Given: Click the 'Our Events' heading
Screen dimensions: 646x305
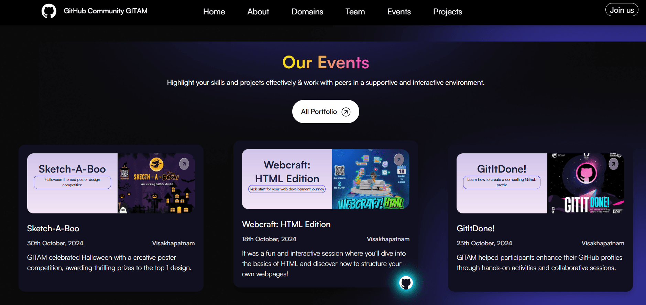Looking at the screenshot, I should coord(326,62).
